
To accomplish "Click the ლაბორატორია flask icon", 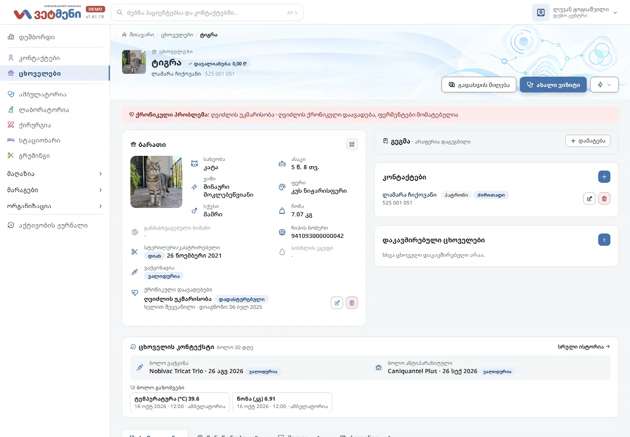I will (x=11, y=110).
